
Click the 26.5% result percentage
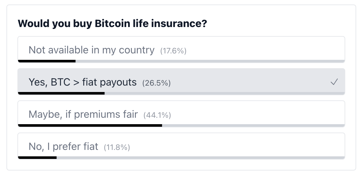[156, 83]
